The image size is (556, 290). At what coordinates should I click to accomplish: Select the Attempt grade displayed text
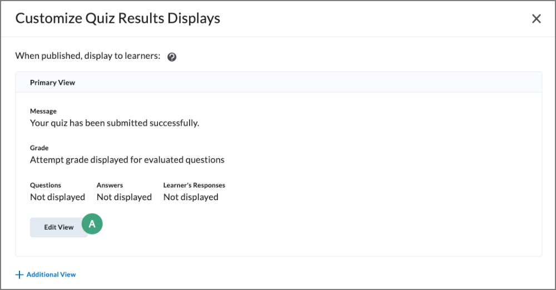point(127,160)
